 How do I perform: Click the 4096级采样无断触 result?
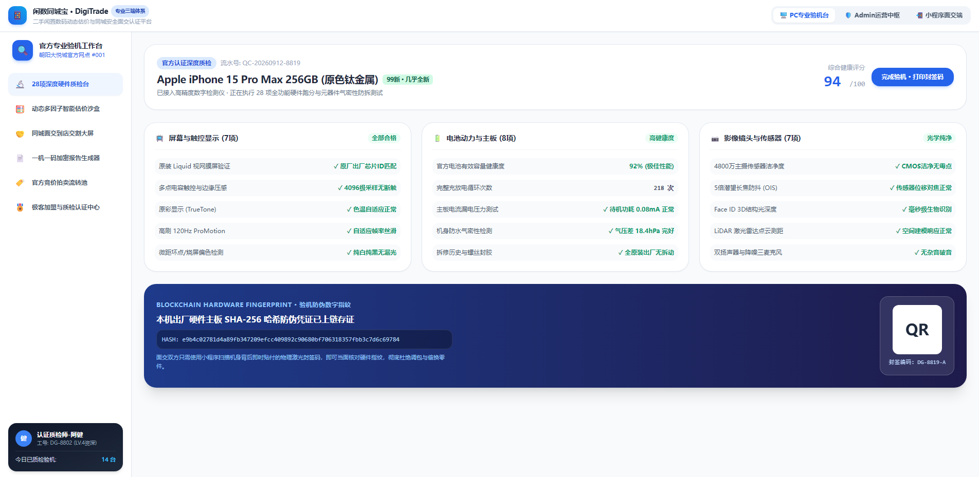[x=367, y=188]
